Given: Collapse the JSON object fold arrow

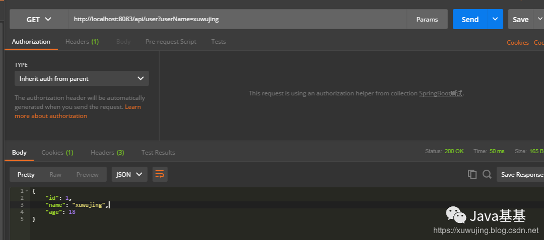Looking at the screenshot, I should 27,191.
